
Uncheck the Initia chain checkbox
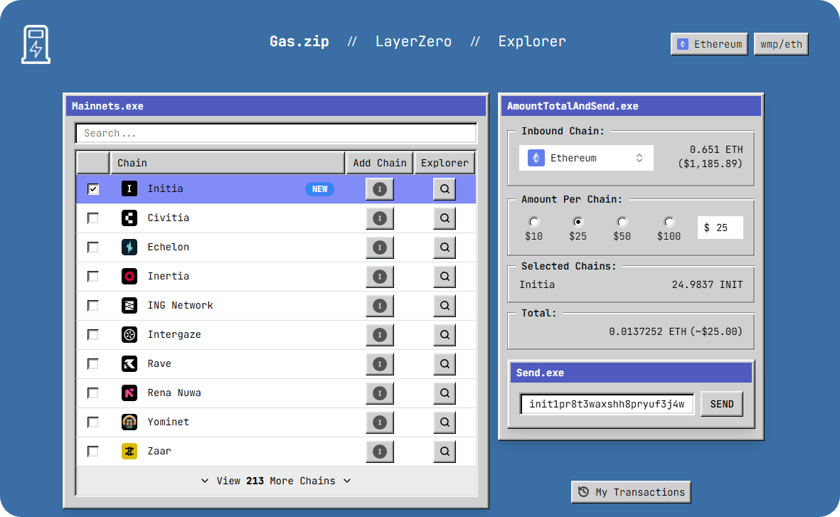pyautogui.click(x=93, y=189)
